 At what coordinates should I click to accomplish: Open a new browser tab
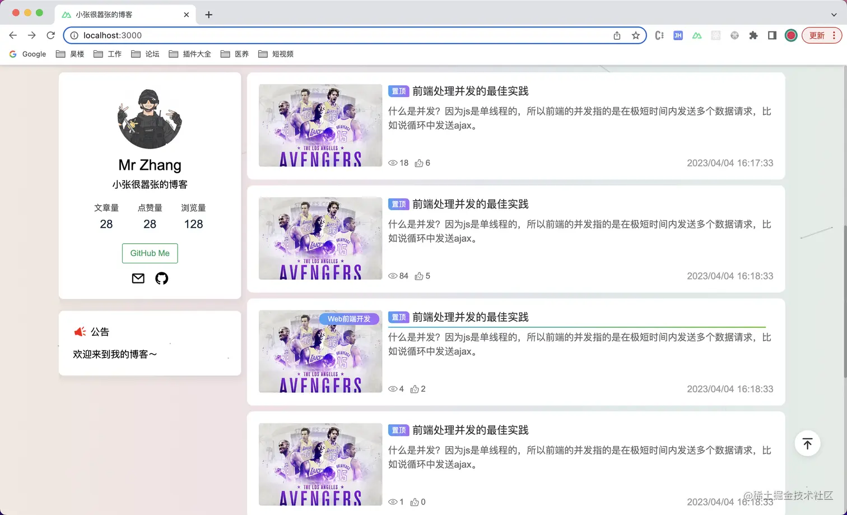[x=208, y=15]
